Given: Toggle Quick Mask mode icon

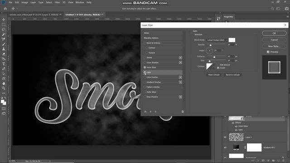Looking at the screenshot, I should click(4, 109).
